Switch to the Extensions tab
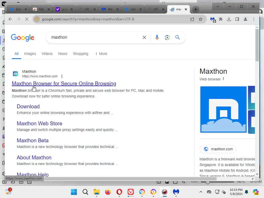 click(x=18, y=9)
